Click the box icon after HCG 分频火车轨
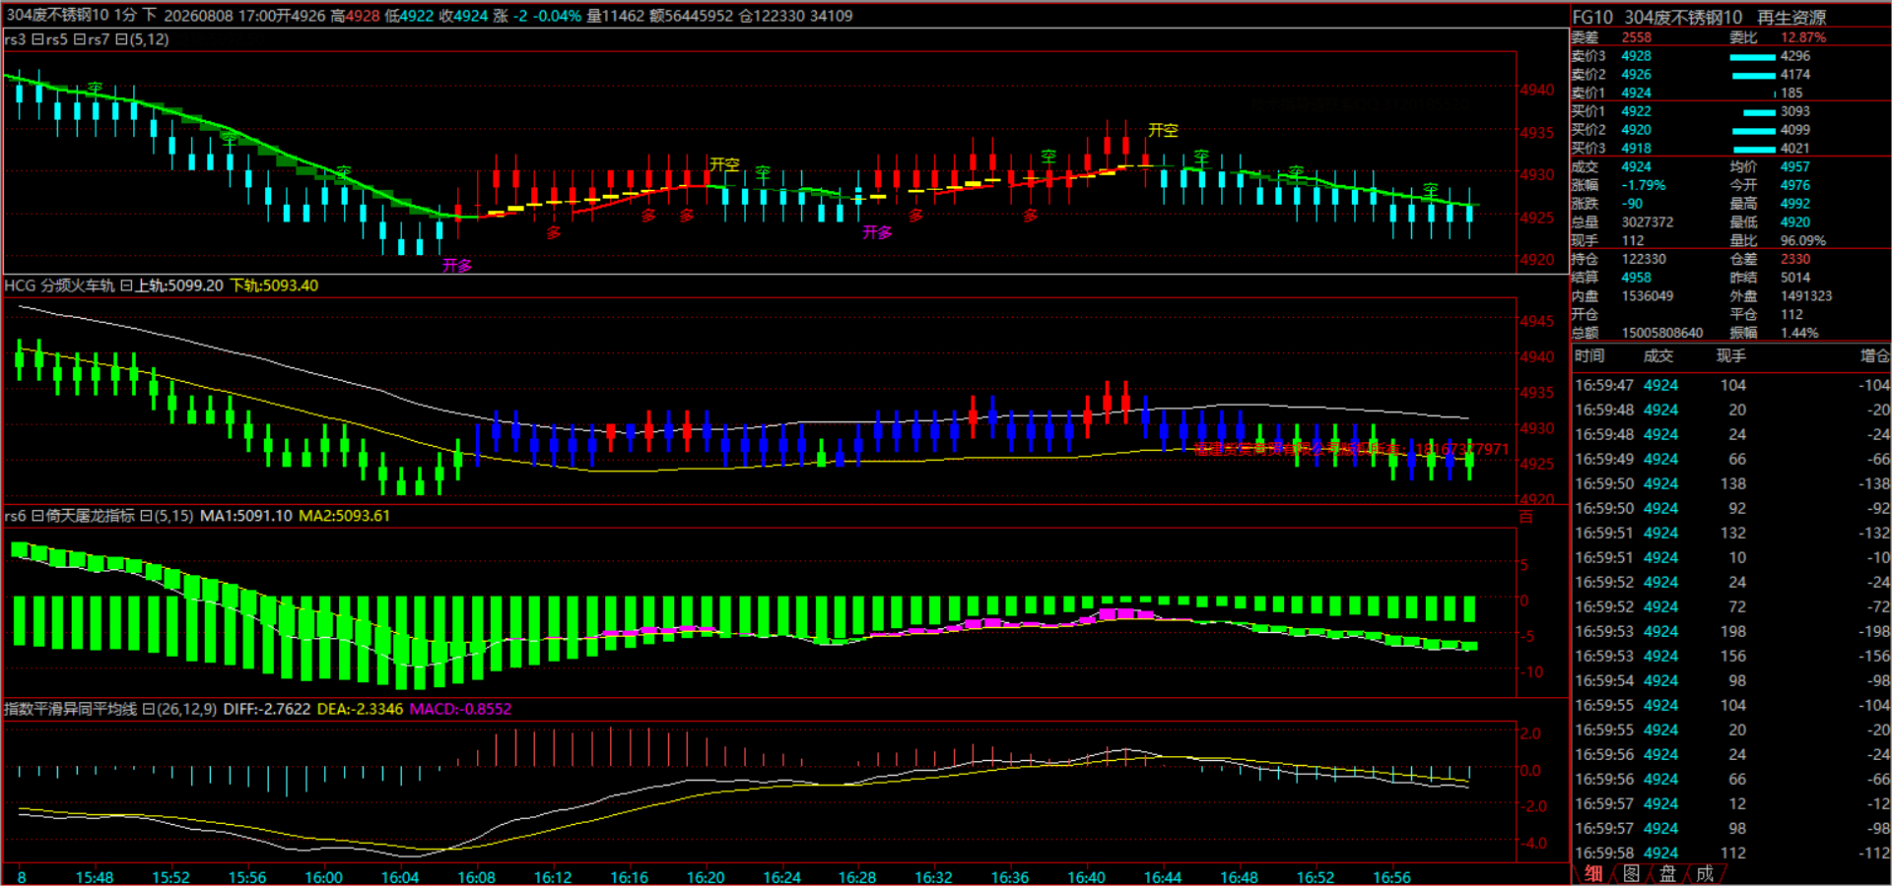Screen dimensions: 1892x886 coord(126,285)
